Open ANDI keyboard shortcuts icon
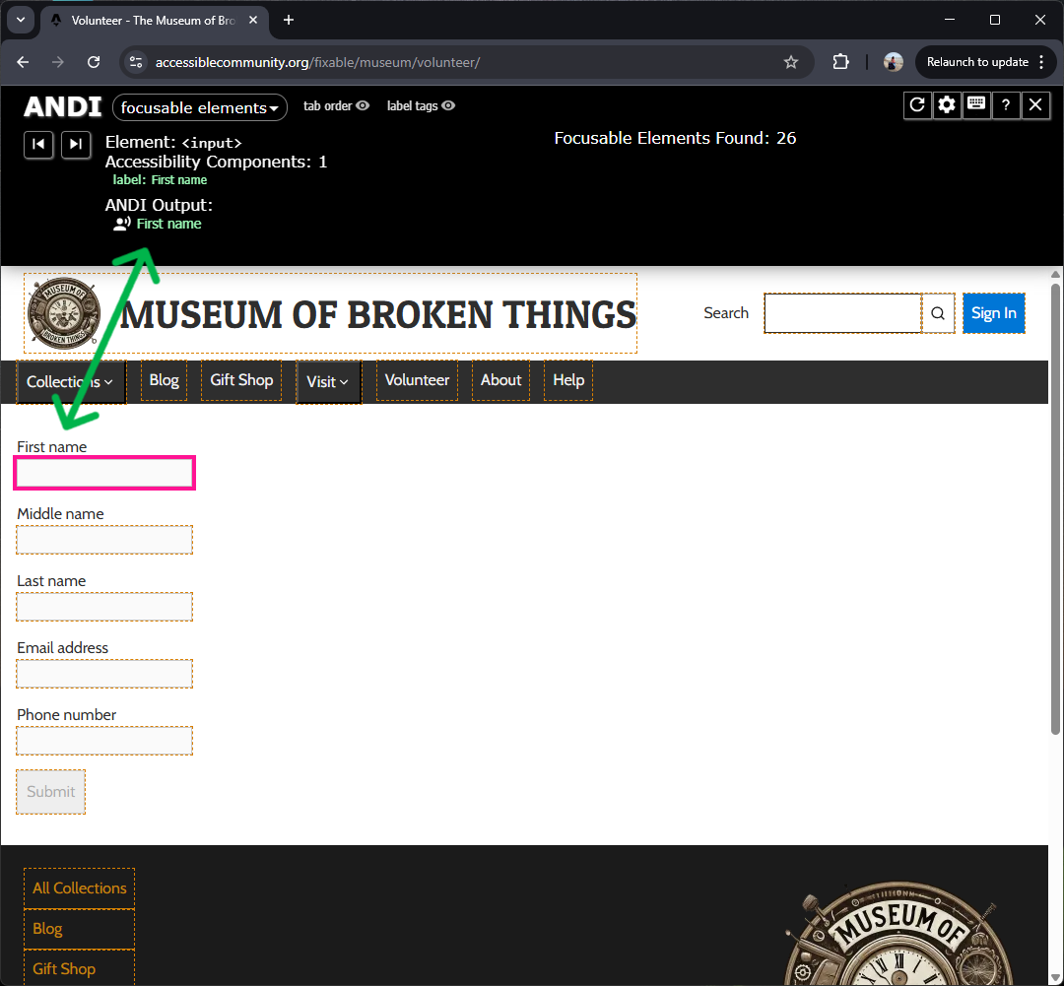The height and width of the screenshot is (986, 1064). (976, 105)
